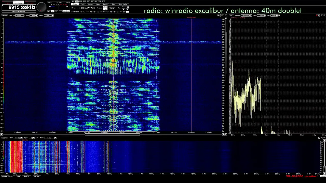Switch to the Gain tab
326x183 pixels.
pyautogui.click(x=113, y=4)
